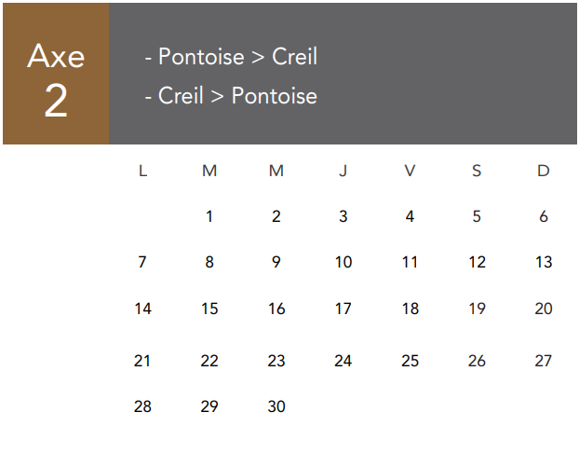
Task: Click the Axe 2 brown label
Action: [56, 74]
